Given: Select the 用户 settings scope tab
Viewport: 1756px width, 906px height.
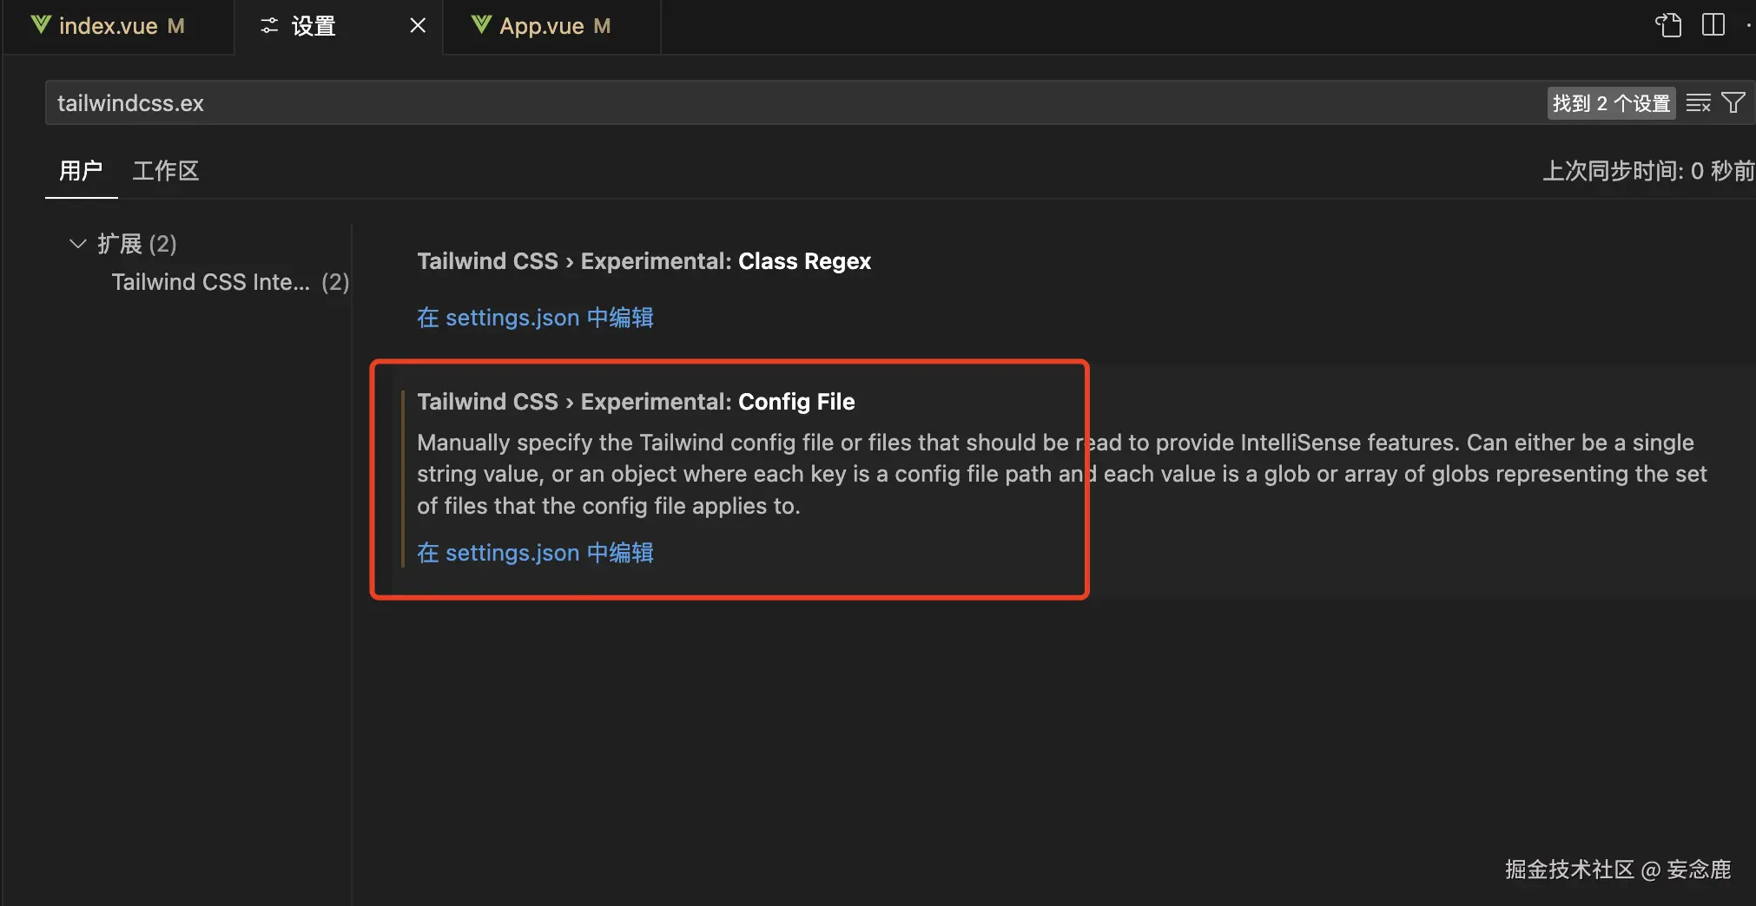Looking at the screenshot, I should (81, 171).
